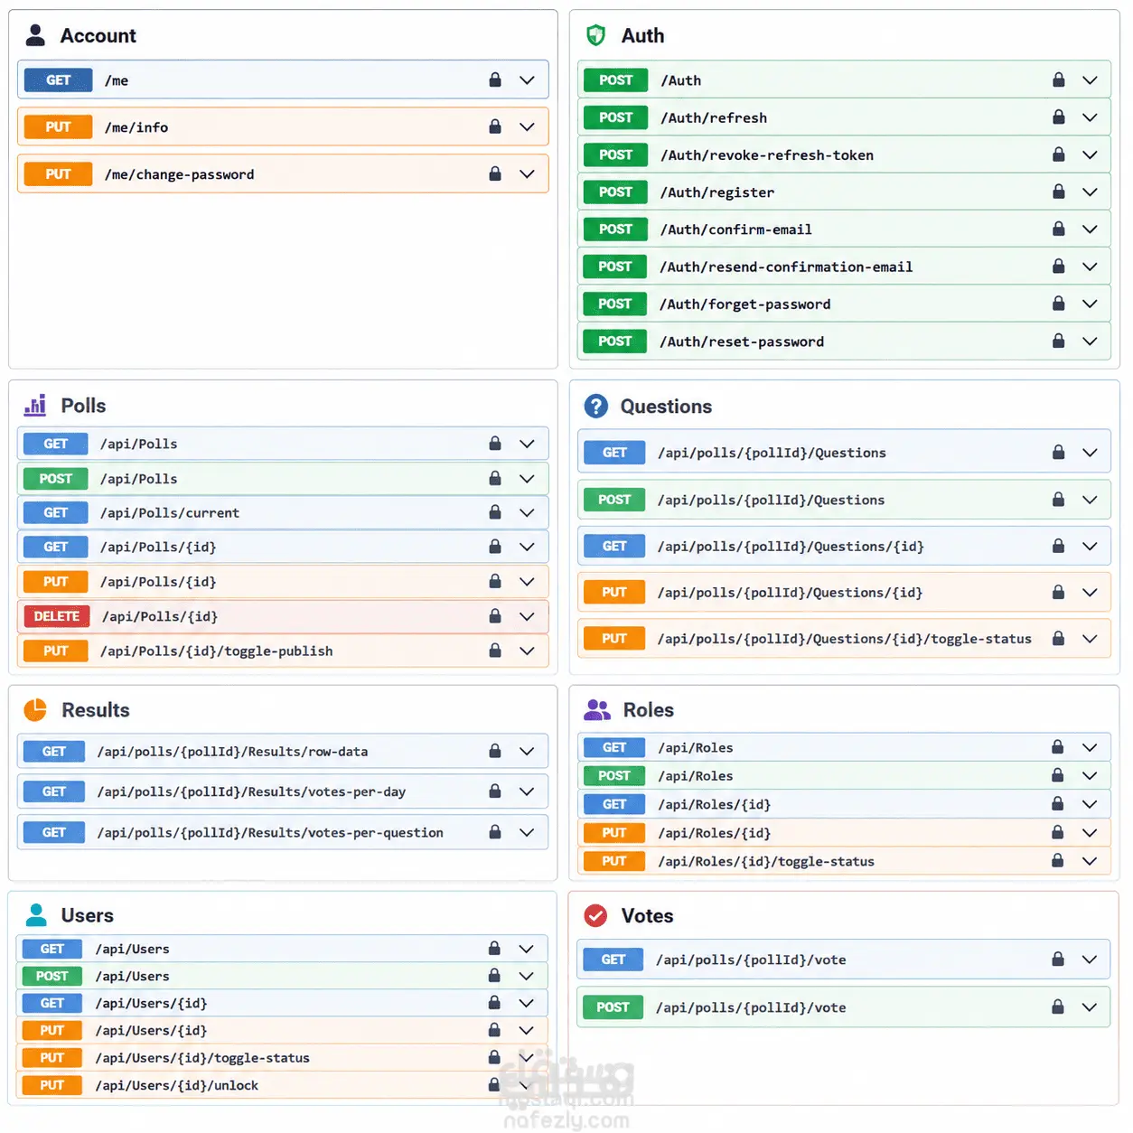This screenshot has width=1133, height=1133.
Task: Click the Polls bar chart icon
Action: (x=35, y=406)
